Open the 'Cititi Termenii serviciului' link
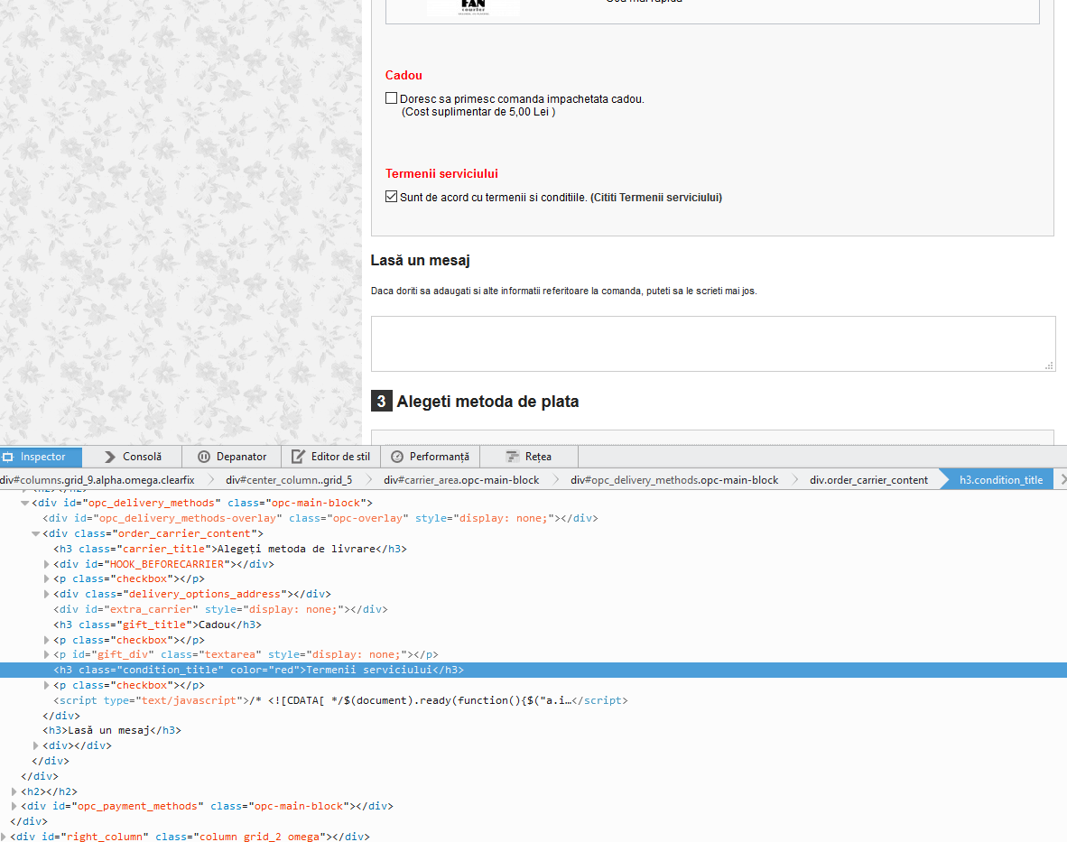Viewport: 1067px width, 842px height. [x=656, y=198]
